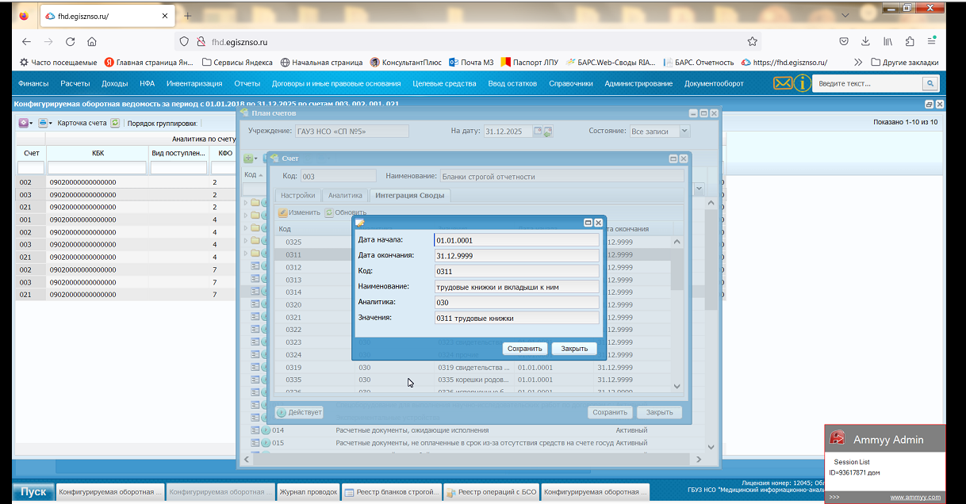Image resolution: width=966 pixels, height=504 pixels.
Task: Switch to Настройки tab
Action: click(298, 195)
